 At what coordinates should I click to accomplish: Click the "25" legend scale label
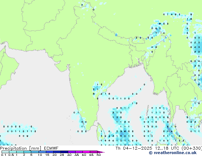coord(62,155)
